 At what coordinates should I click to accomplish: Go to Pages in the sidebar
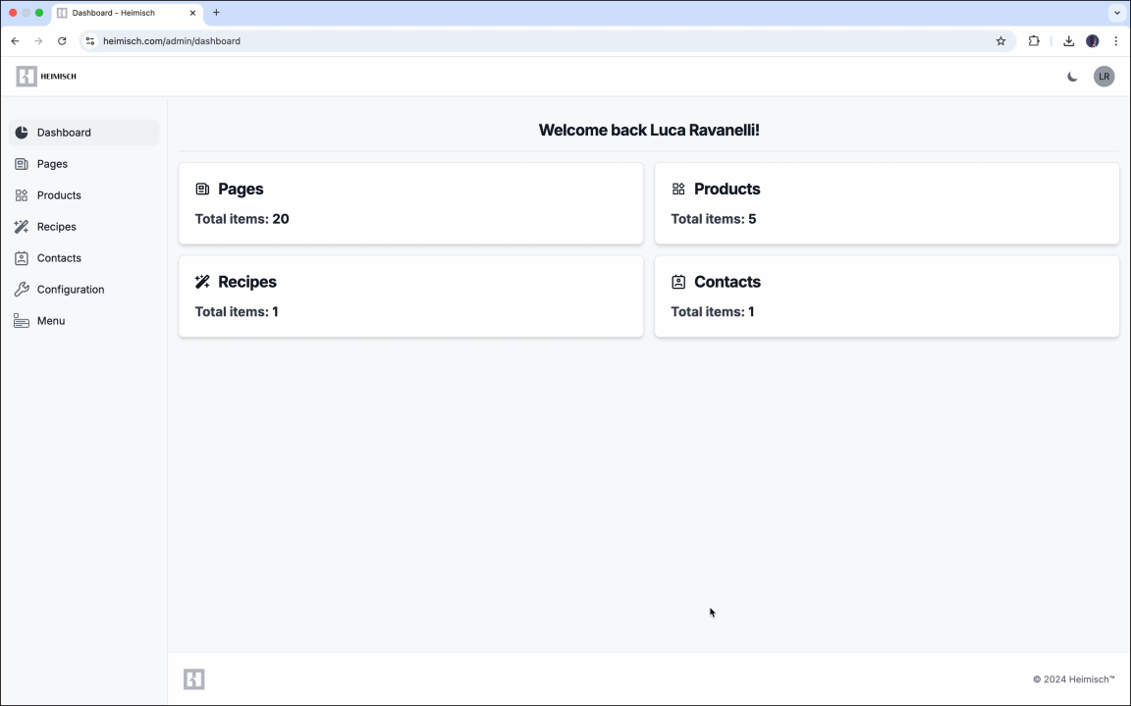pos(52,164)
